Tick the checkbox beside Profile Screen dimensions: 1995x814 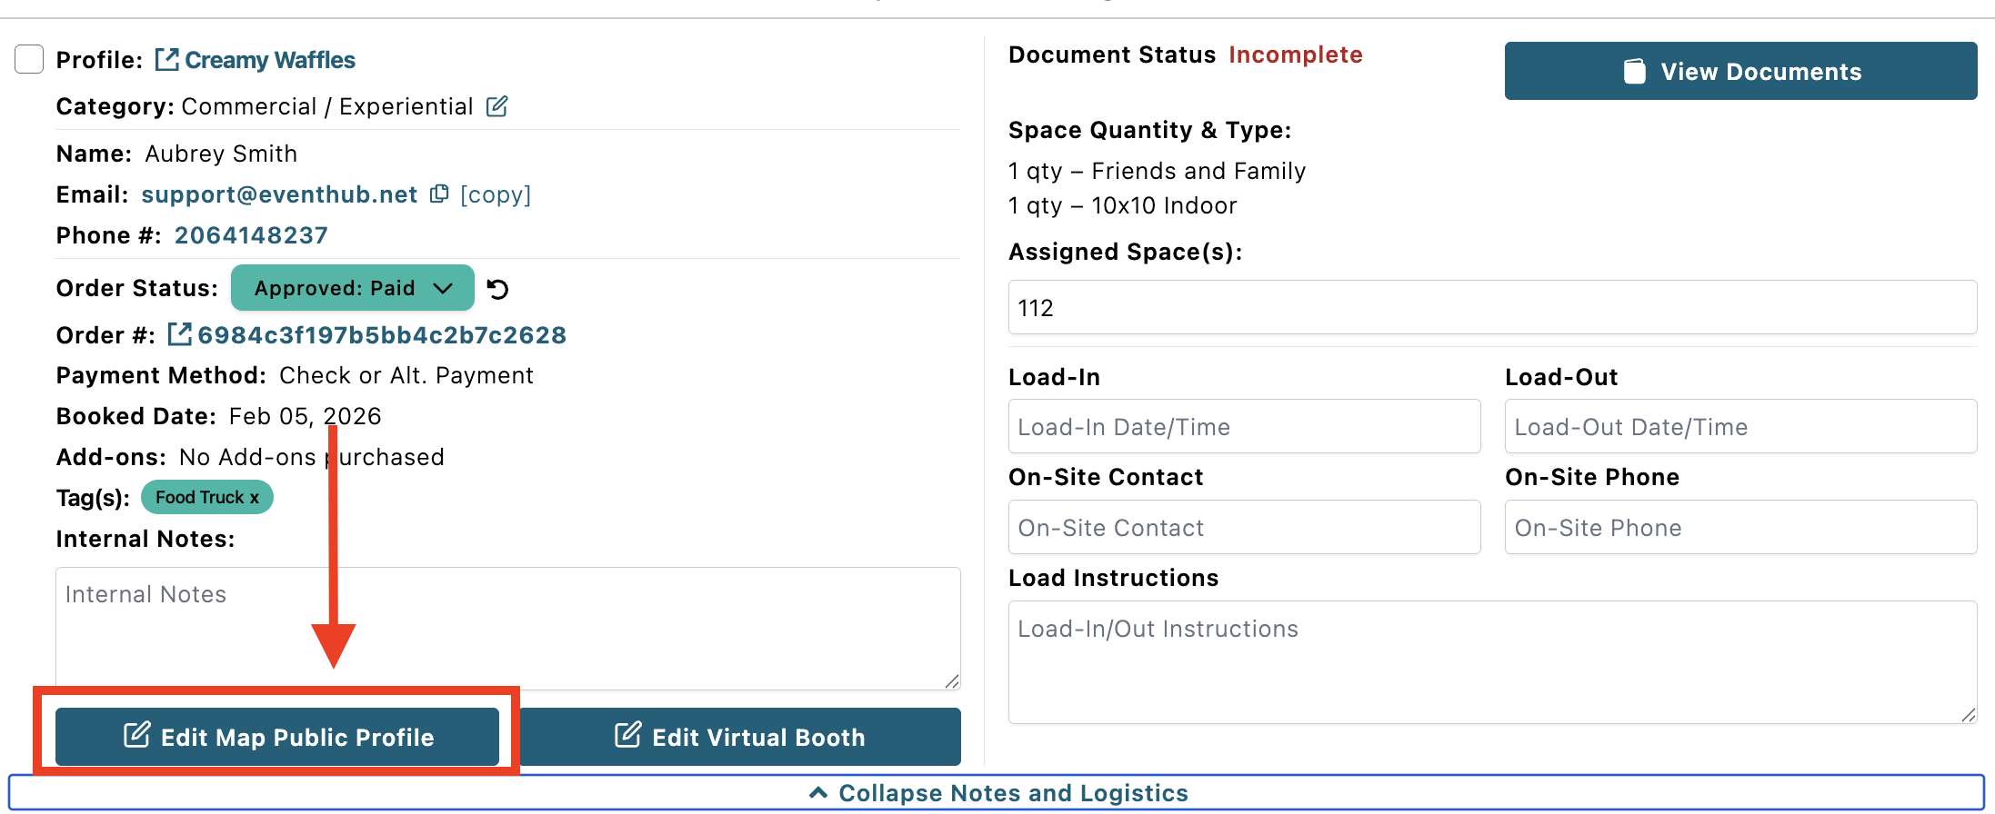(29, 59)
